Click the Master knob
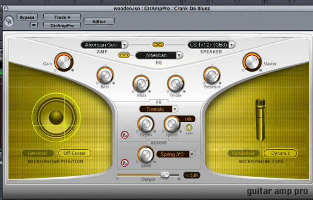This screenshot has height=200, width=313. click(252, 62)
